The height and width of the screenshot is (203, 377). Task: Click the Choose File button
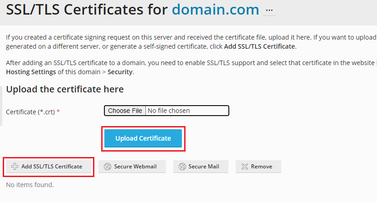point(125,111)
